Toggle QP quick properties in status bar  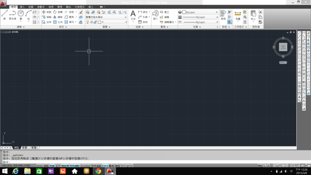[x=127, y=165]
